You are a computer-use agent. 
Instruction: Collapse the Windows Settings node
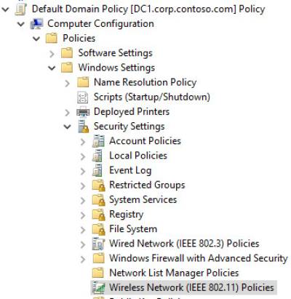pos(52,68)
